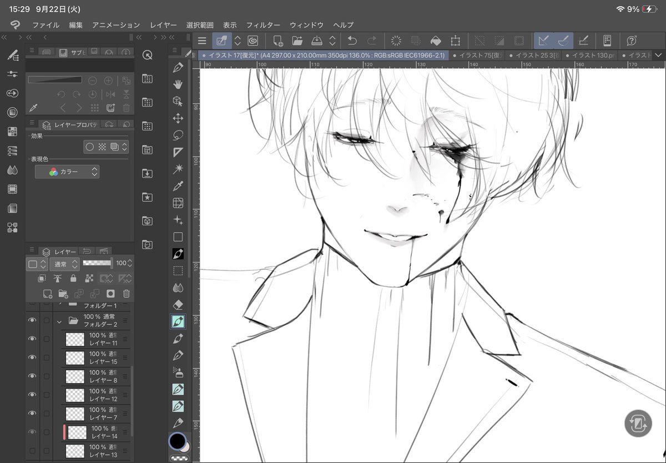
Task: Select the Eraser tool
Action: click(178, 304)
